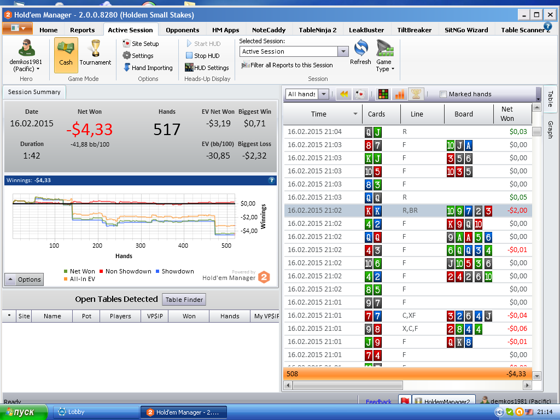Click the Refresh session icon
Viewport: 560px width, 420px height.
361,48
